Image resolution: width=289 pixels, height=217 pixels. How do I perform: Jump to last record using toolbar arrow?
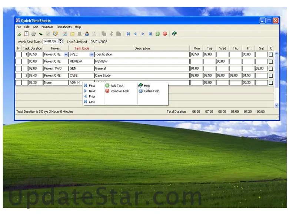pyautogui.click(x=150, y=34)
